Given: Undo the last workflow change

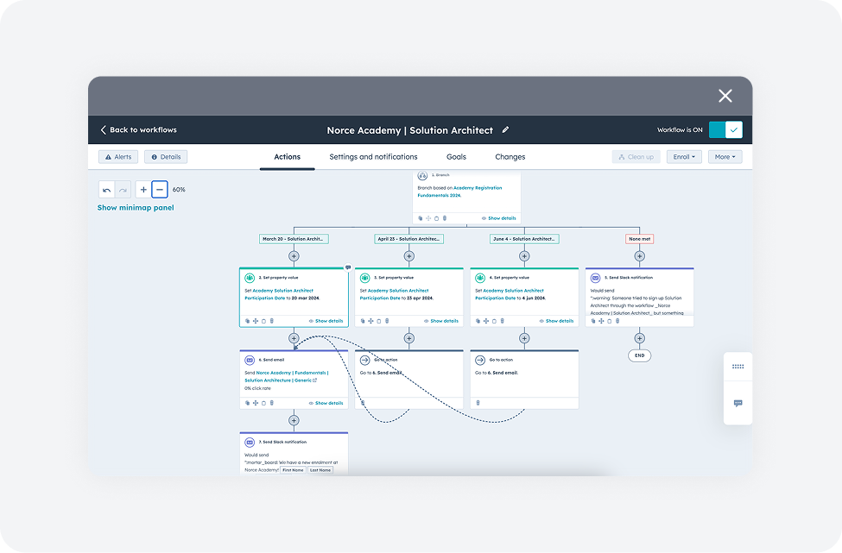Looking at the screenshot, I should [107, 190].
